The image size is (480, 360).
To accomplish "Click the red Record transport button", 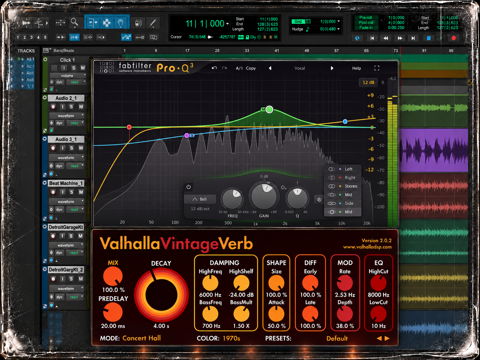I will coord(453,38).
